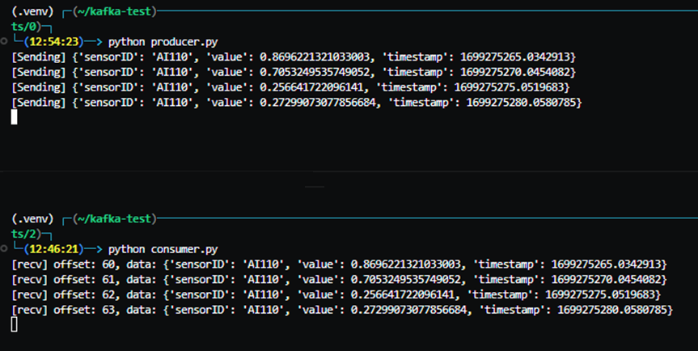This screenshot has height=351, width=698.
Task: Click the consumer terminal hollow cursor
Action: coord(15,324)
